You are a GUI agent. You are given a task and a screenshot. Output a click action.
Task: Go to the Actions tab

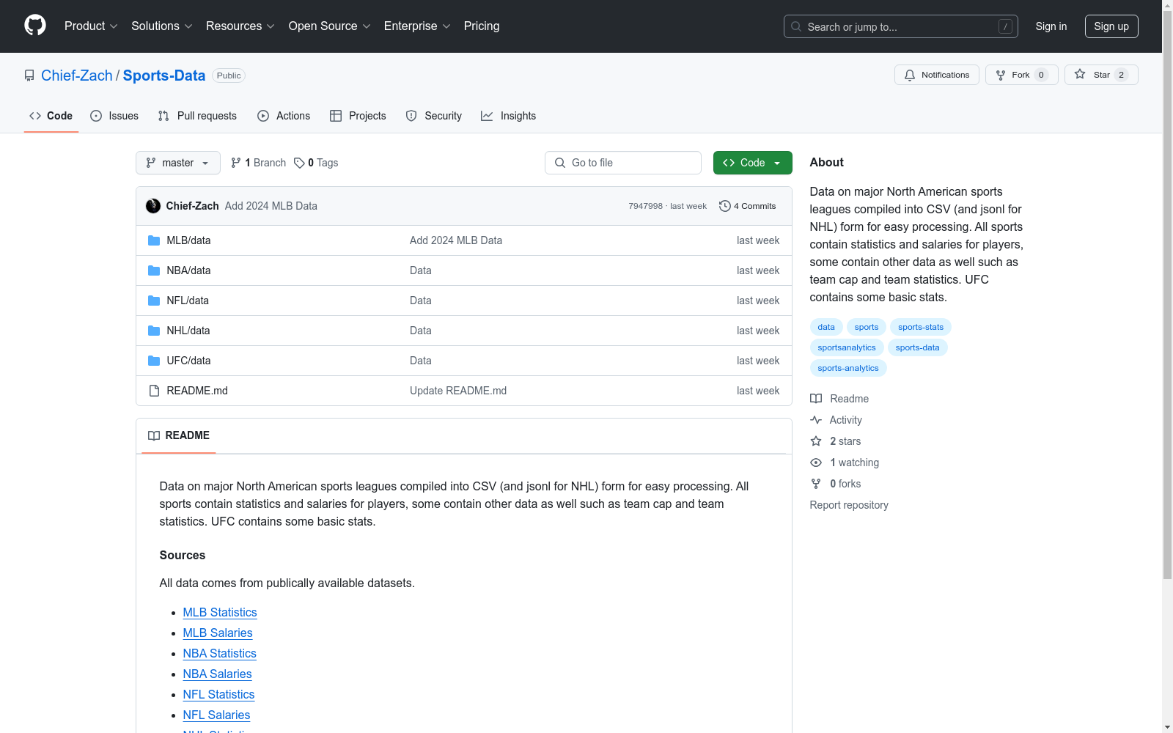point(284,116)
